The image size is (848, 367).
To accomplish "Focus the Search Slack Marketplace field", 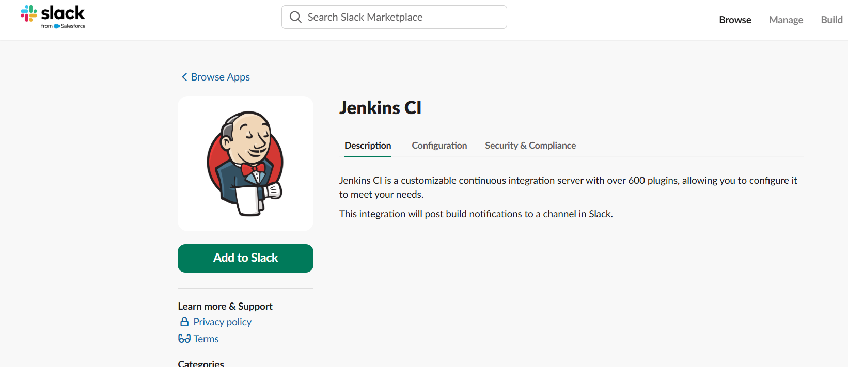I will click(x=394, y=17).
